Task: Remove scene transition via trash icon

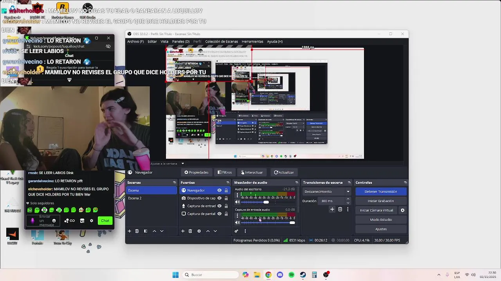Action: tap(340, 210)
